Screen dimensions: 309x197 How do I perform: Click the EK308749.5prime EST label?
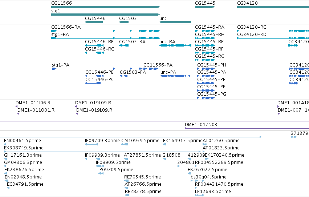[24, 148]
